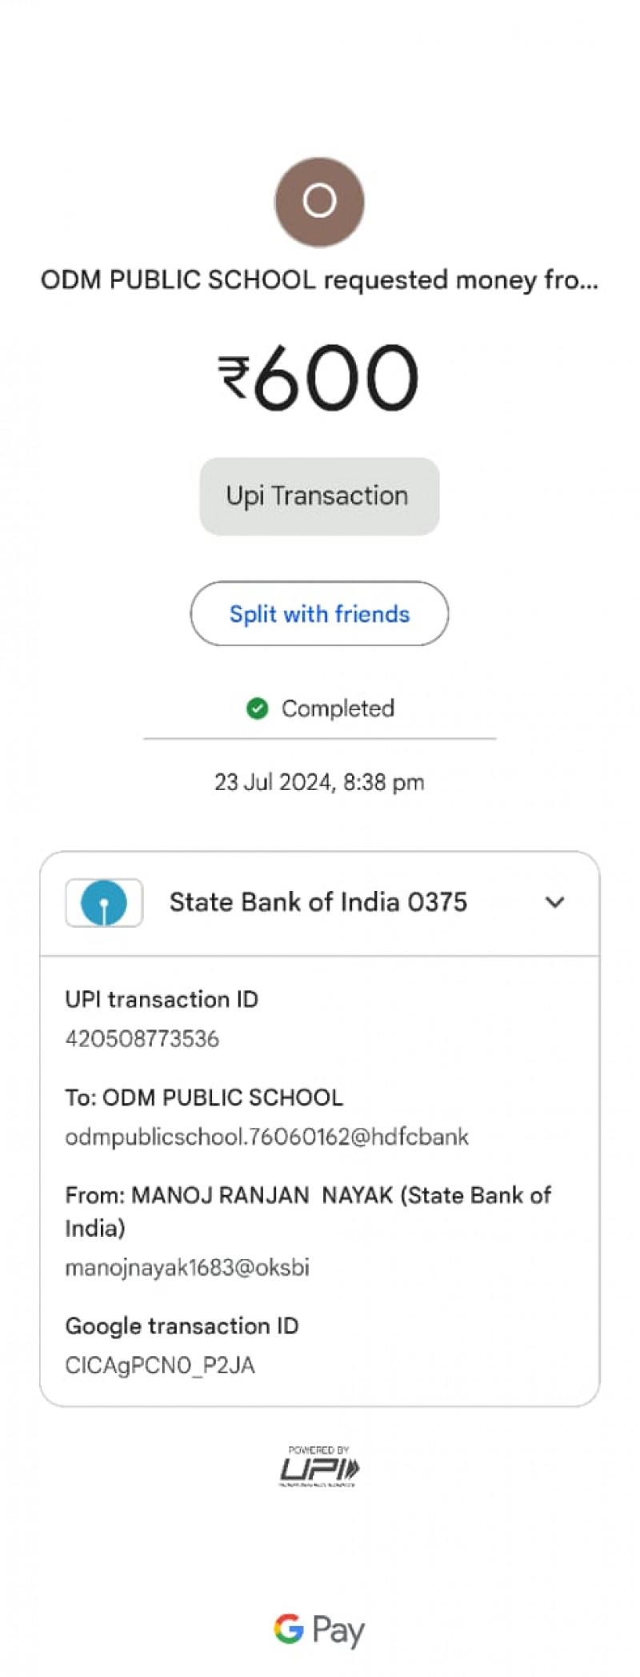This screenshot has height=1677, width=640.
Task: Click the manojnayak1683@oksbi UPI address
Action: [186, 1267]
